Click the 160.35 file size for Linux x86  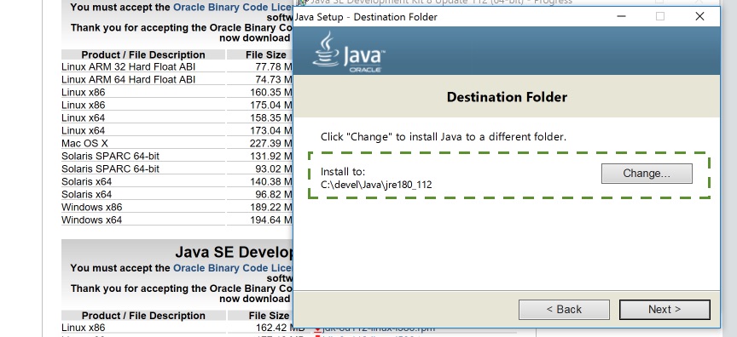[x=271, y=92]
